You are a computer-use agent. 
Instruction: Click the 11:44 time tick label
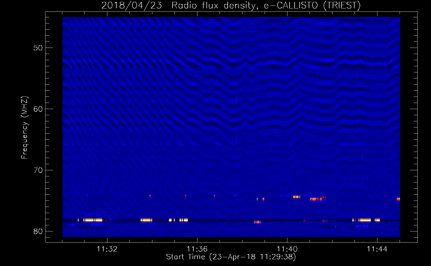[377, 249]
